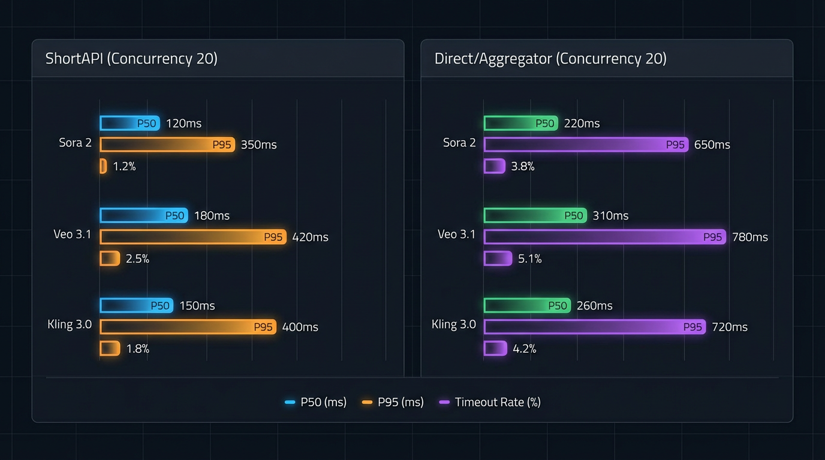
Task: Select the 350ms orange P95 bar
Action: point(167,144)
